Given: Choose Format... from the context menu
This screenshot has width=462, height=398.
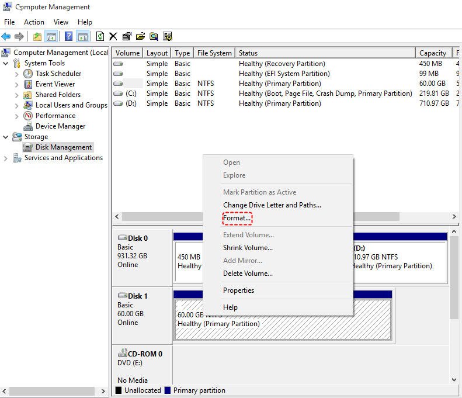Looking at the screenshot, I should point(237,218).
